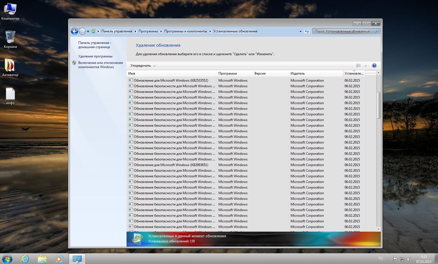The height and width of the screenshot is (264, 438).
Task: Click the Установлено обновлений: 150 status text
Action: 172,241
